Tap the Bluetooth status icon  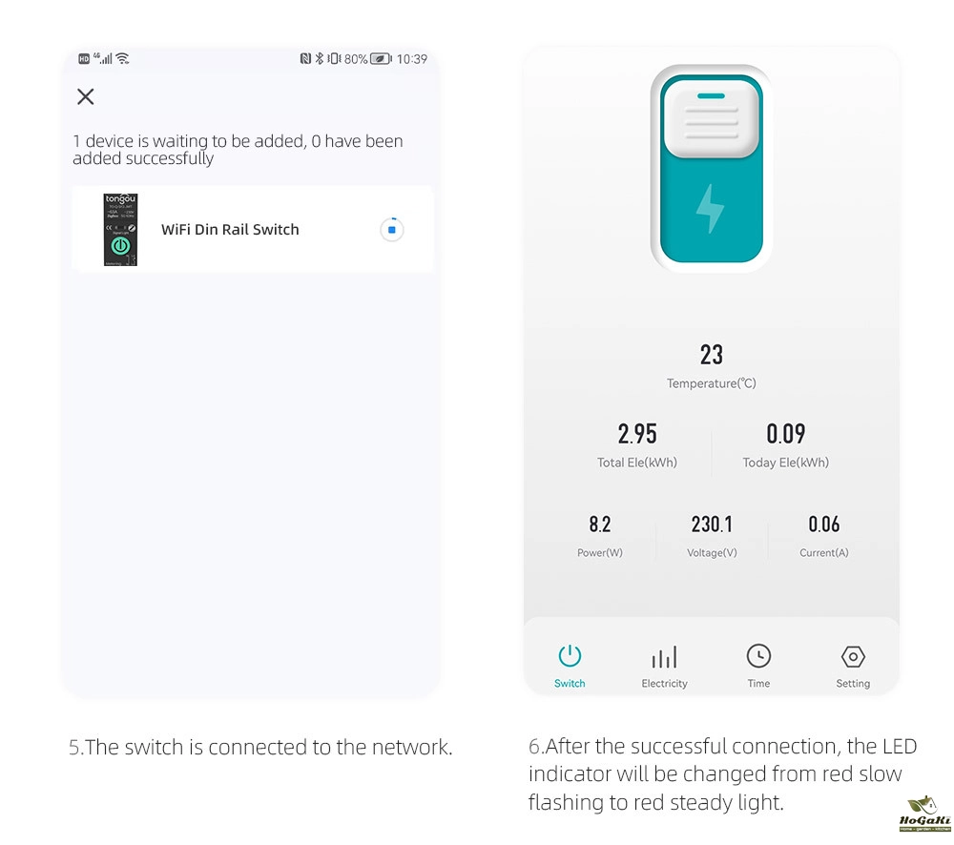319,58
